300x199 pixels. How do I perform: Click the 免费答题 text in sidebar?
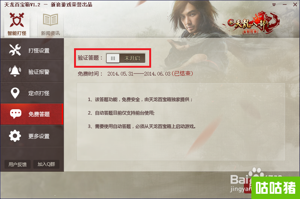[x=39, y=114]
